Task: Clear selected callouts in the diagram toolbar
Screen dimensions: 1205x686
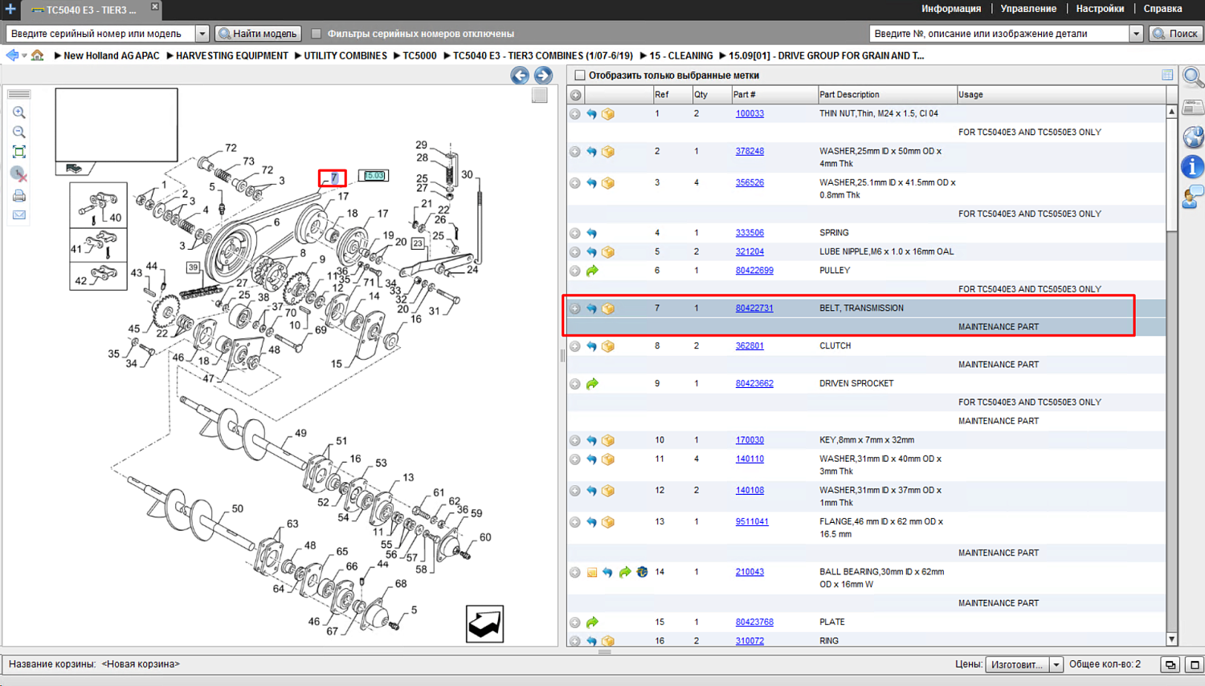Action: point(19,174)
